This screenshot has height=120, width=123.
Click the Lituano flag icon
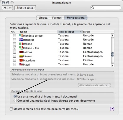(21, 56)
